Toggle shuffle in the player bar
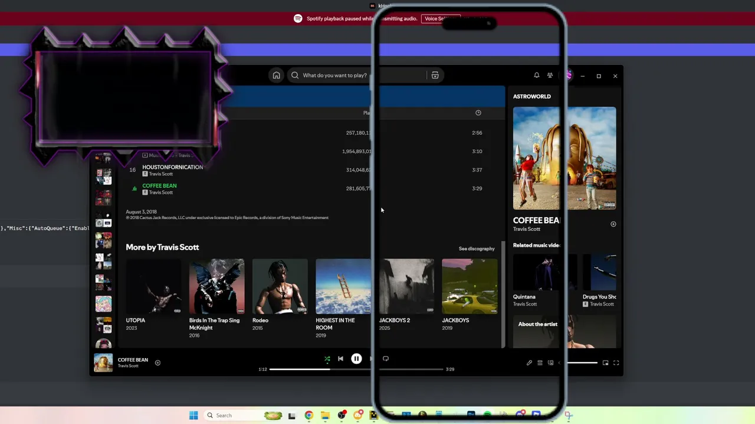 pyautogui.click(x=327, y=359)
